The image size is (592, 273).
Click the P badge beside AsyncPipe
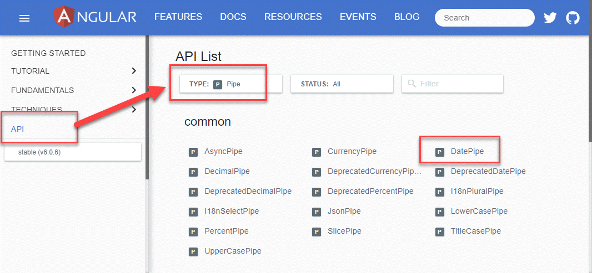click(x=193, y=152)
